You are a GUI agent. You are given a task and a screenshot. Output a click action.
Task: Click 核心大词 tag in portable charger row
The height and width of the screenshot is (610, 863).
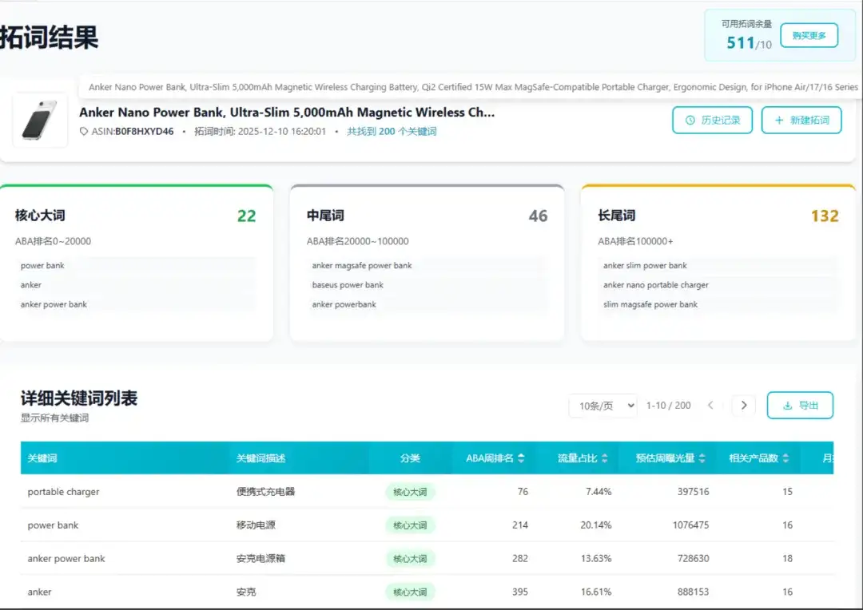coord(410,492)
